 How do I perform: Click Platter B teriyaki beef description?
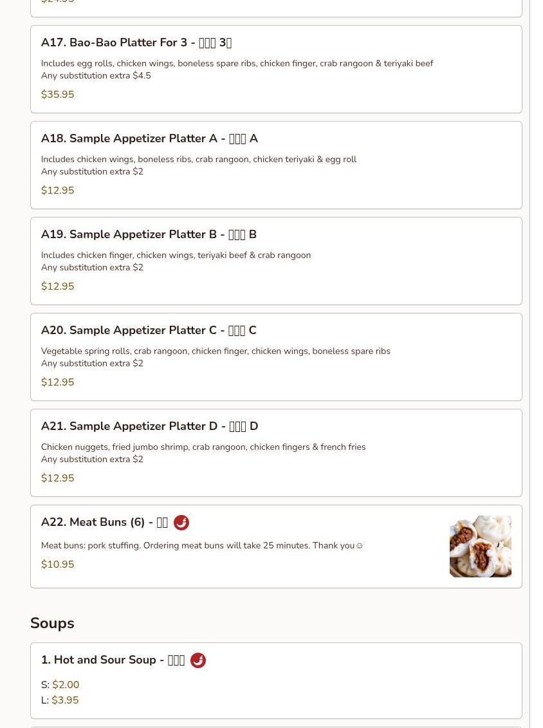click(176, 255)
